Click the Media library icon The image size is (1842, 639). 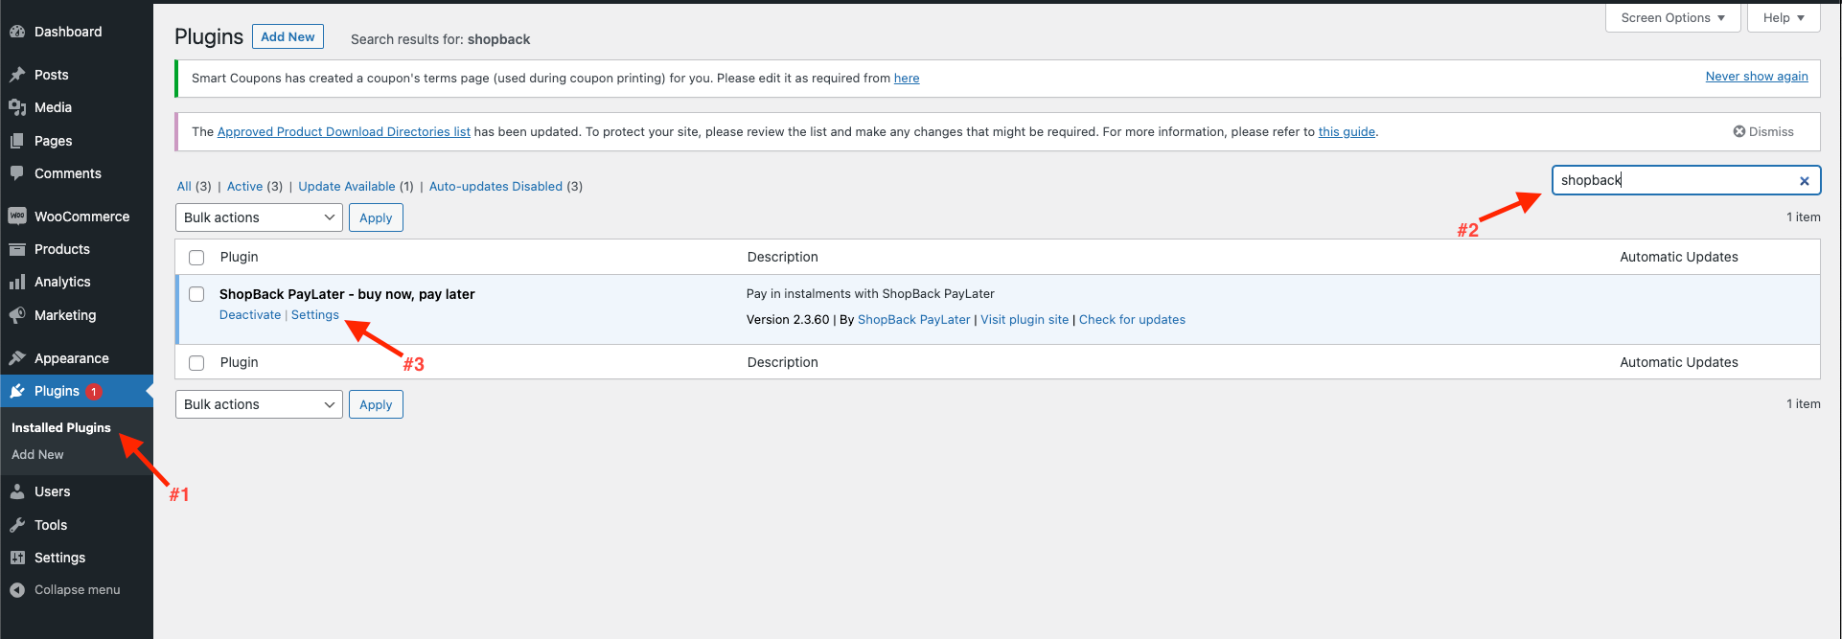[x=17, y=107]
